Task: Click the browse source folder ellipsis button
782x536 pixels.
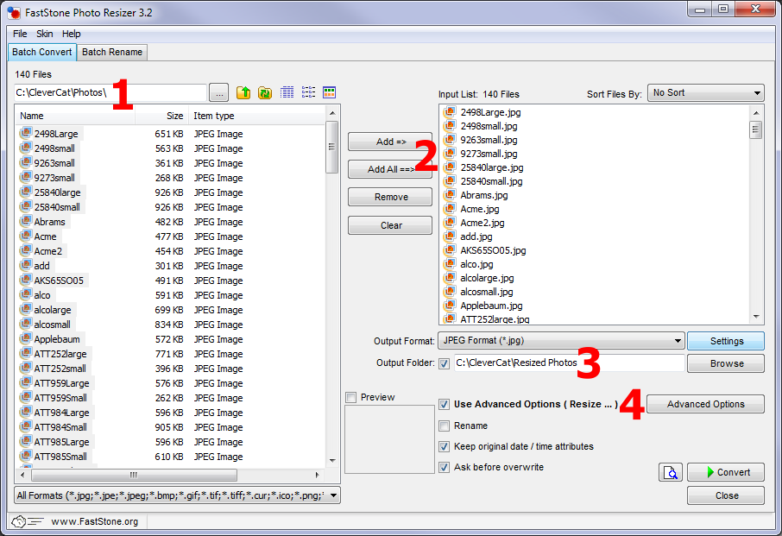Action: click(218, 92)
